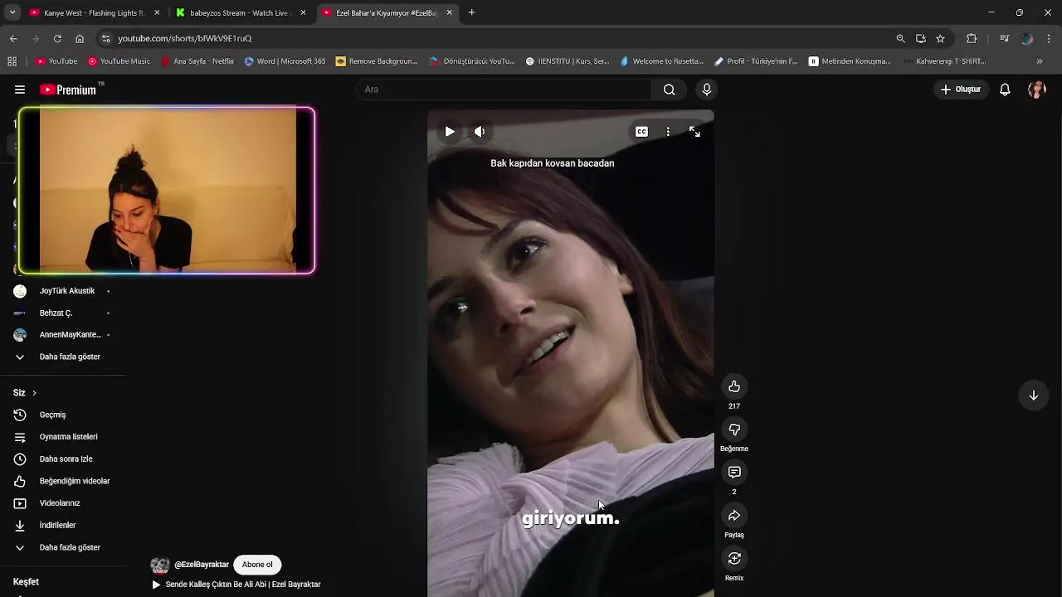The width and height of the screenshot is (1062, 597).
Task: Start voice search with microphone
Action: (706, 90)
